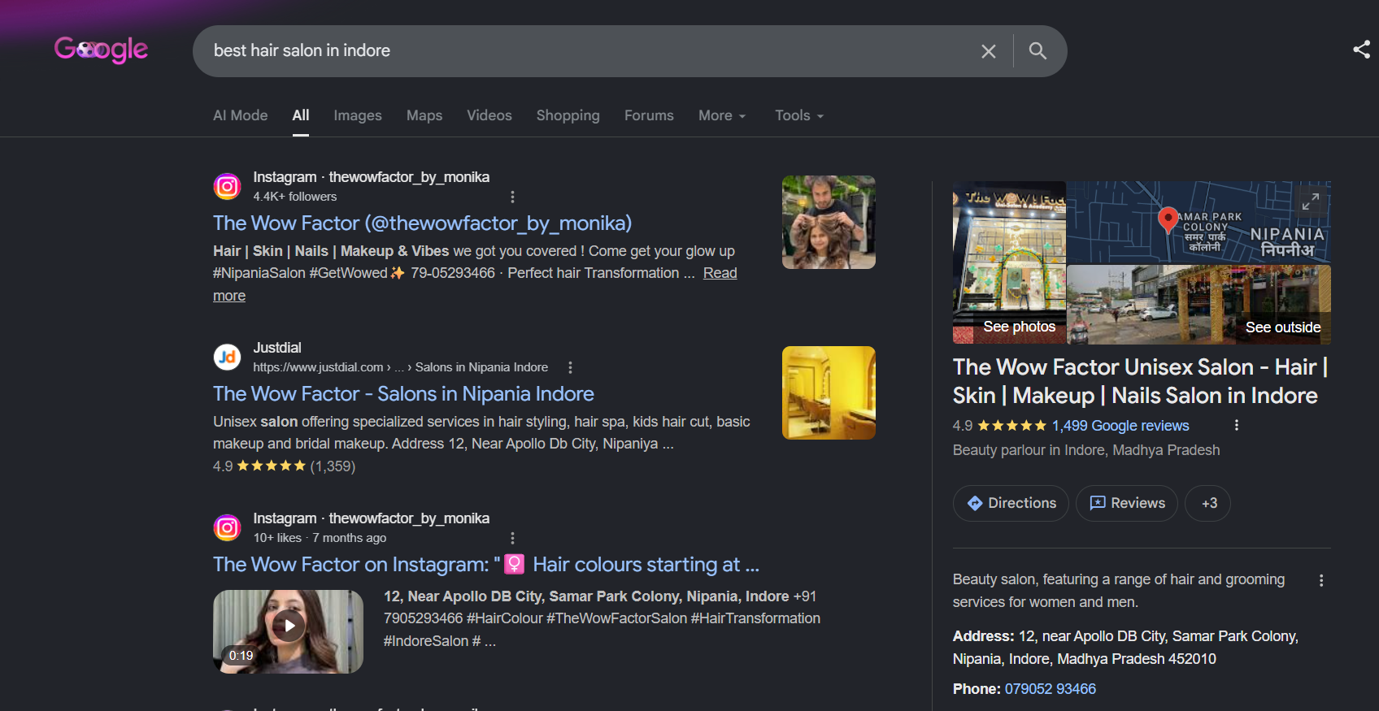
Task: Expand the More dropdown
Action: (722, 115)
